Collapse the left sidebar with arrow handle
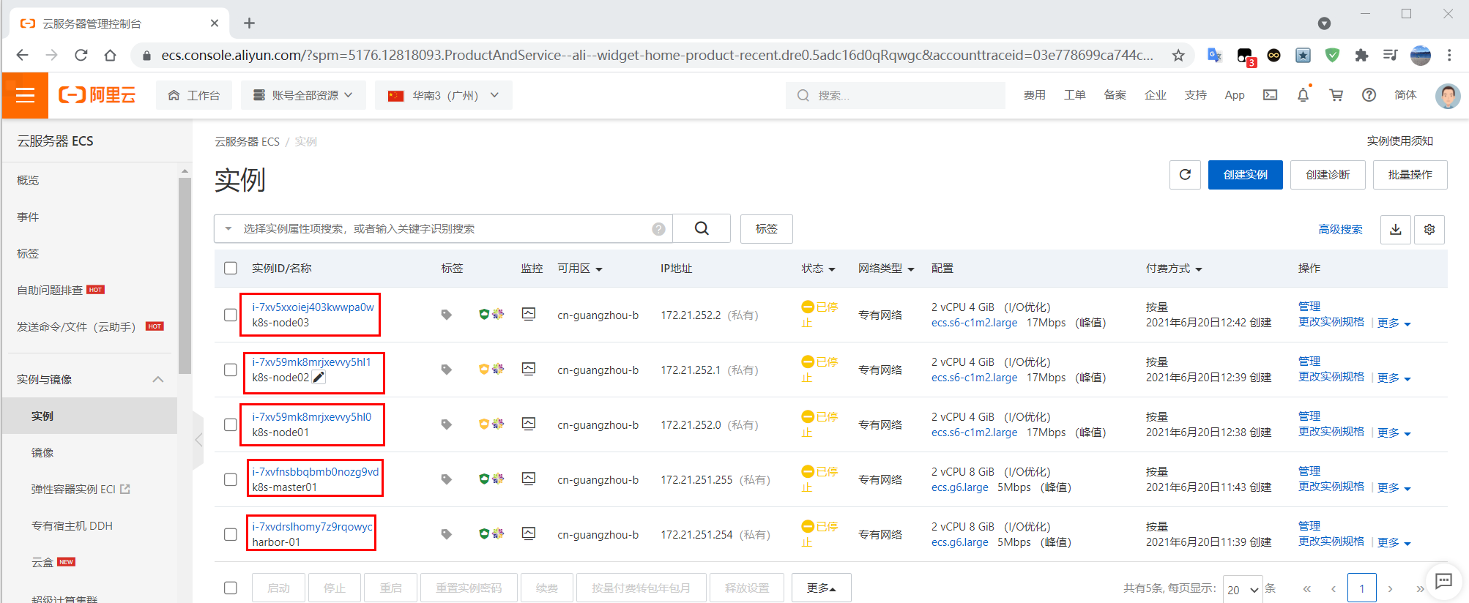This screenshot has width=1469, height=603. 198,440
